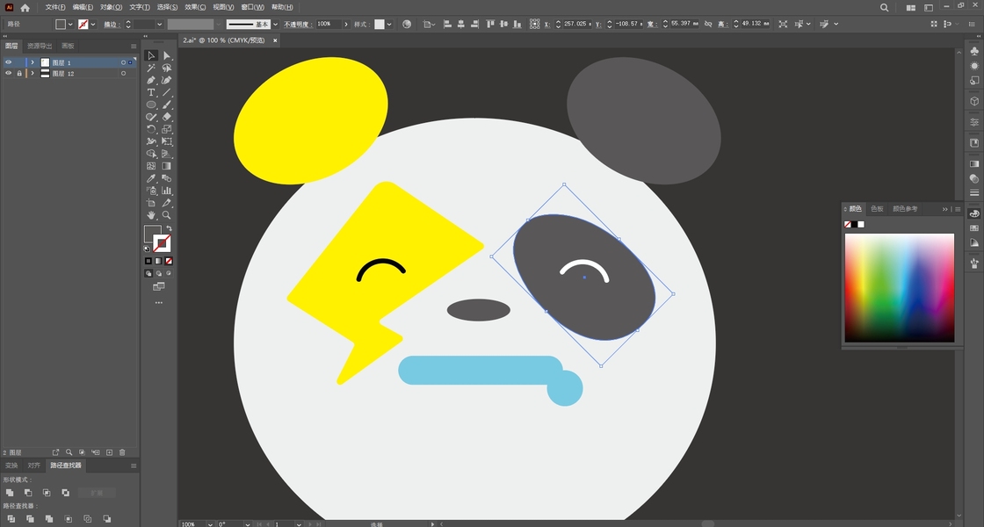Select the Line Segment tool
Image resolution: width=984 pixels, height=527 pixels.
pyautogui.click(x=166, y=92)
